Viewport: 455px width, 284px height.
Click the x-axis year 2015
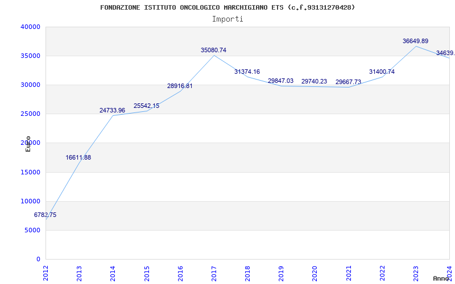click(147, 273)
